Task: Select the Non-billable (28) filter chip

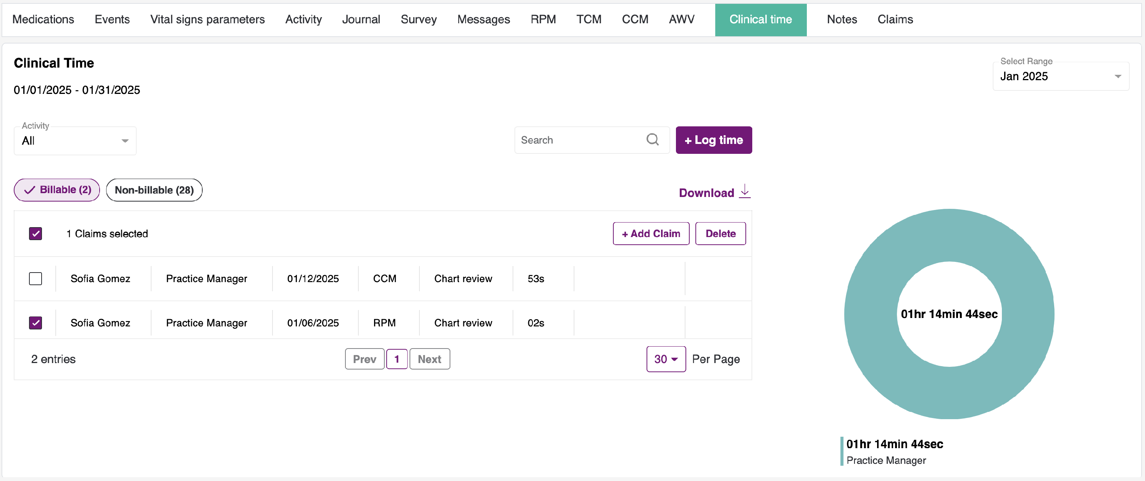Action: pos(154,190)
